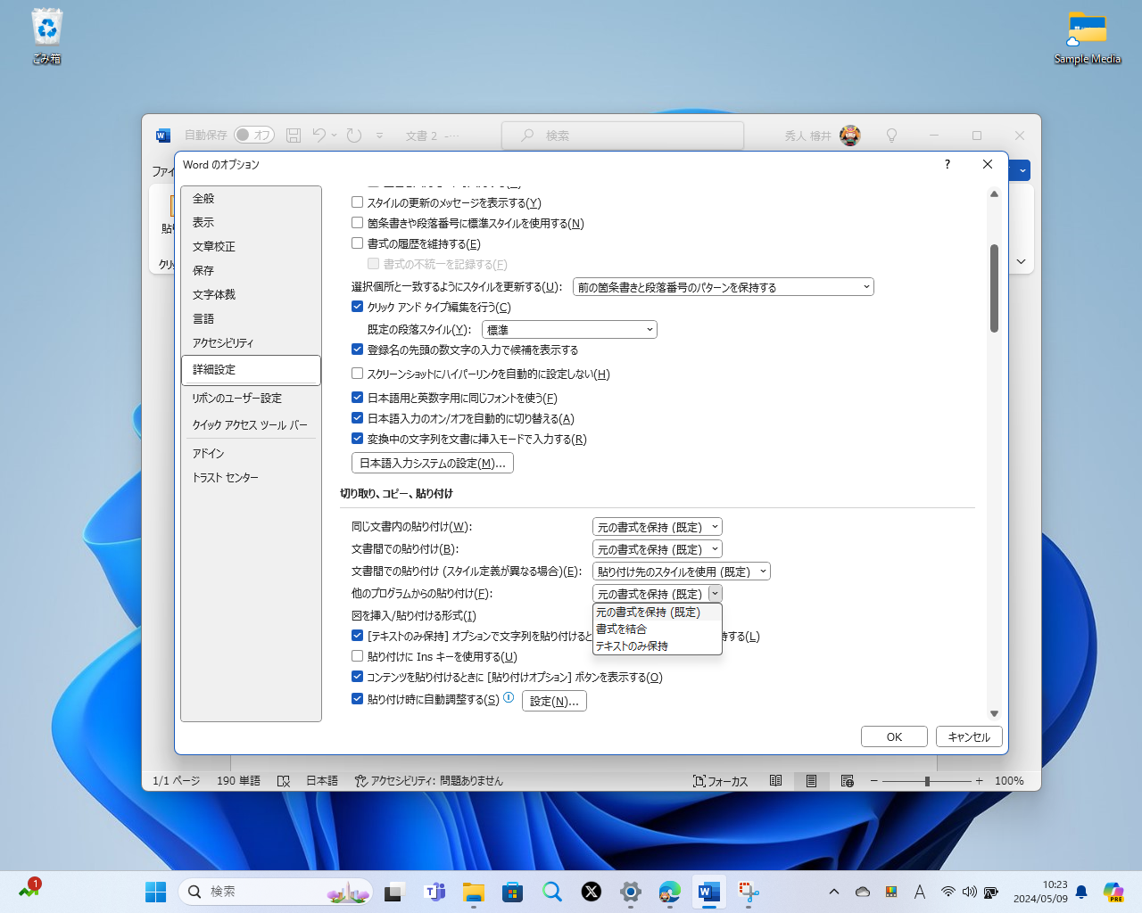Click the zoom slider handle in status bar

[x=927, y=781]
